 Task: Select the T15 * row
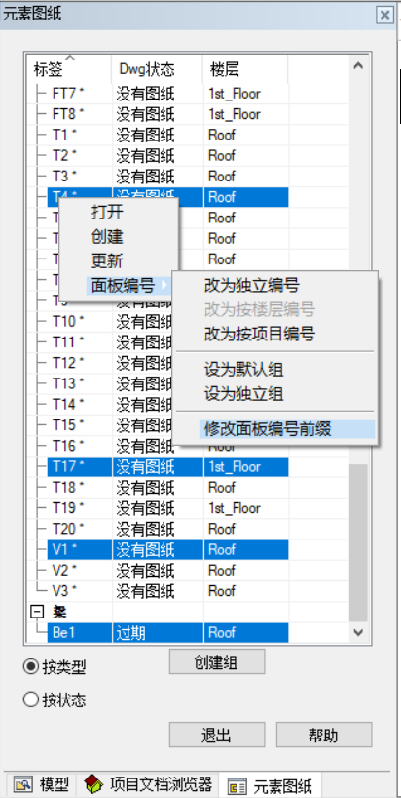[x=66, y=425]
